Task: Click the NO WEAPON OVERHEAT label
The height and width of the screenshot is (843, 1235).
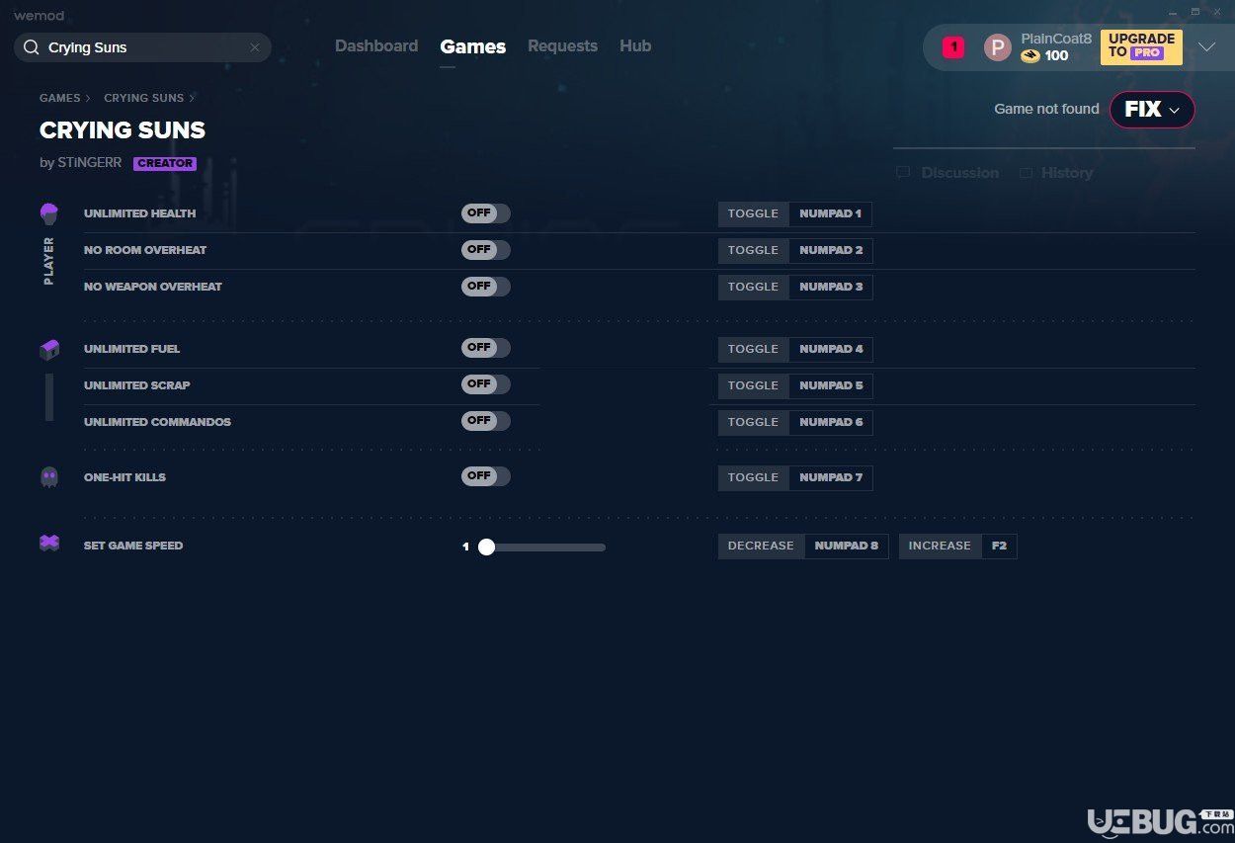Action: tap(153, 287)
